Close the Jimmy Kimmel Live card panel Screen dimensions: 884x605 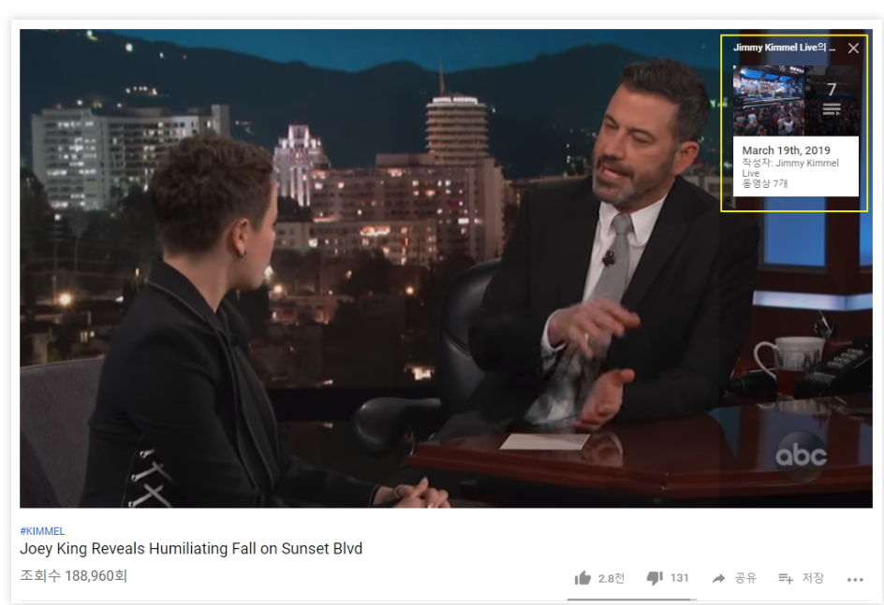point(853,49)
